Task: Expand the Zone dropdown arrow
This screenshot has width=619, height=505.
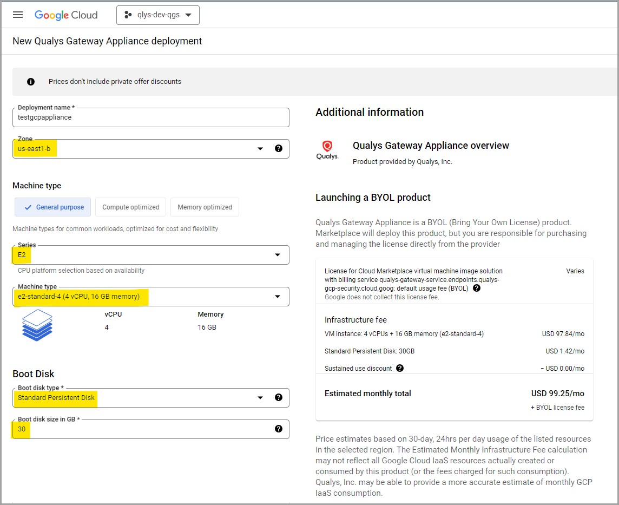Action: tap(260, 149)
